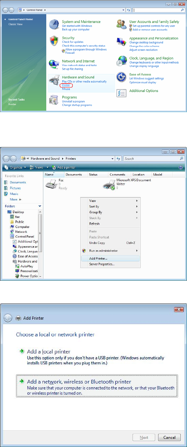Open the System and Maintenance shield icon
The width and height of the screenshot is (187, 447).
point(54,24)
